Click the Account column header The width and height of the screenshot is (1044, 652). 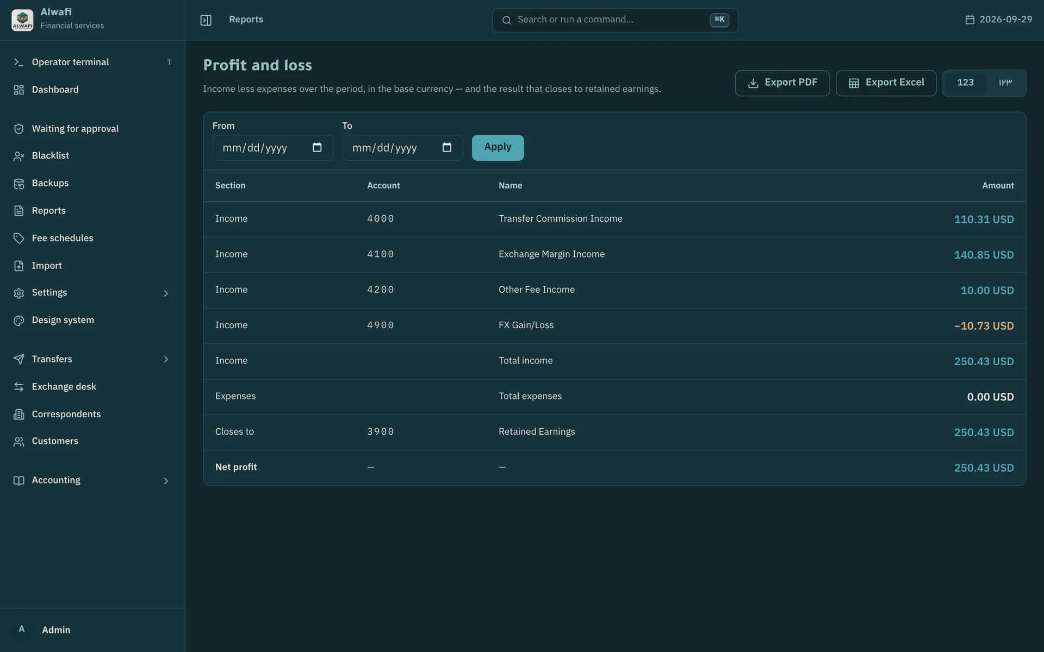[x=383, y=186]
